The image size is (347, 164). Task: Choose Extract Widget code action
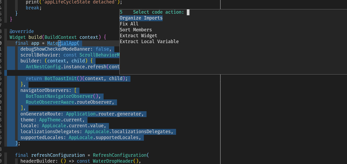point(138,36)
